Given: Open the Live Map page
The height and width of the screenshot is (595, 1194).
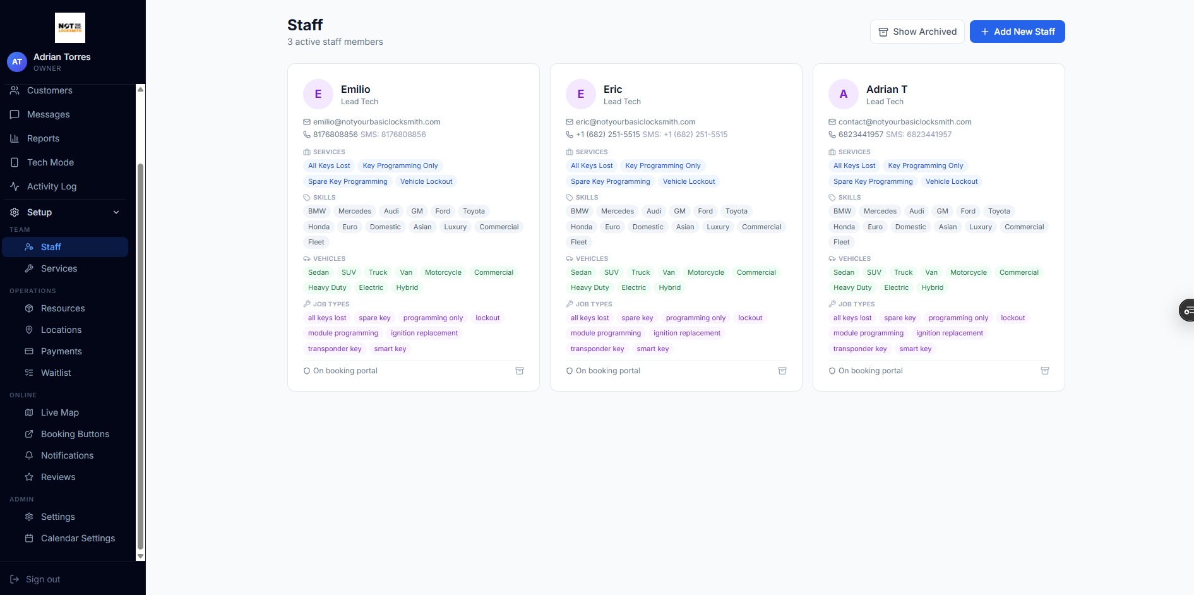Looking at the screenshot, I should point(59,412).
